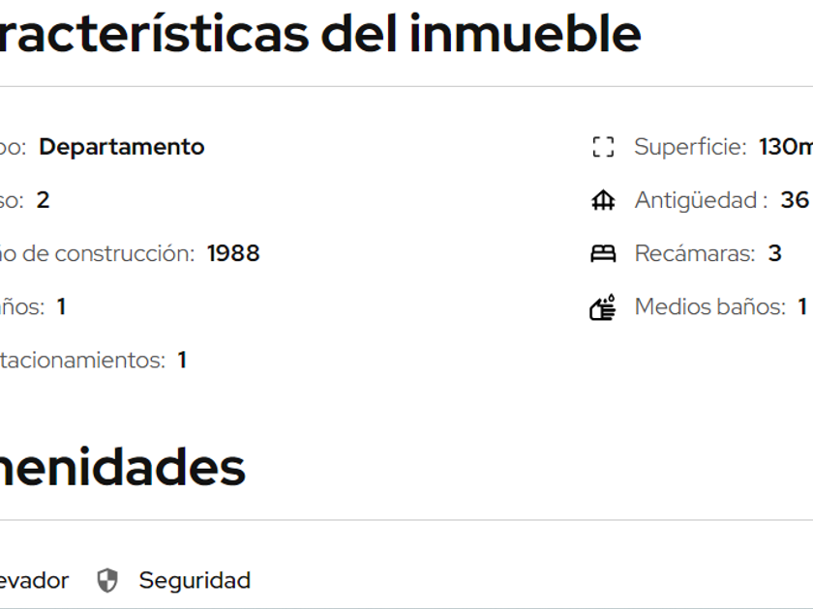This screenshot has height=609, width=813.
Task: Click the Elevador amenity label
Action: (34, 580)
